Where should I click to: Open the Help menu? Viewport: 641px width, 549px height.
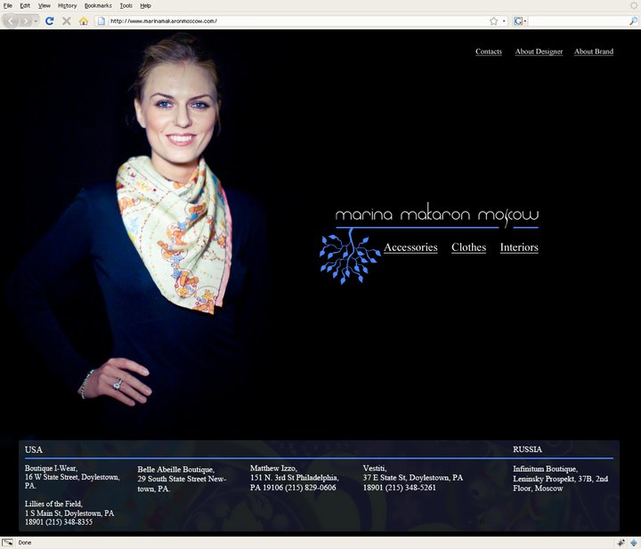tap(145, 5)
